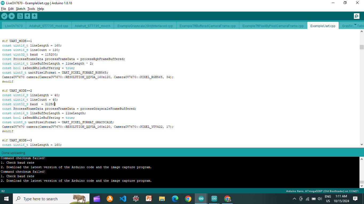The width and height of the screenshot is (364, 204).
Task: Click the '#if UART_MODE==1' line
Action: click(17, 41)
